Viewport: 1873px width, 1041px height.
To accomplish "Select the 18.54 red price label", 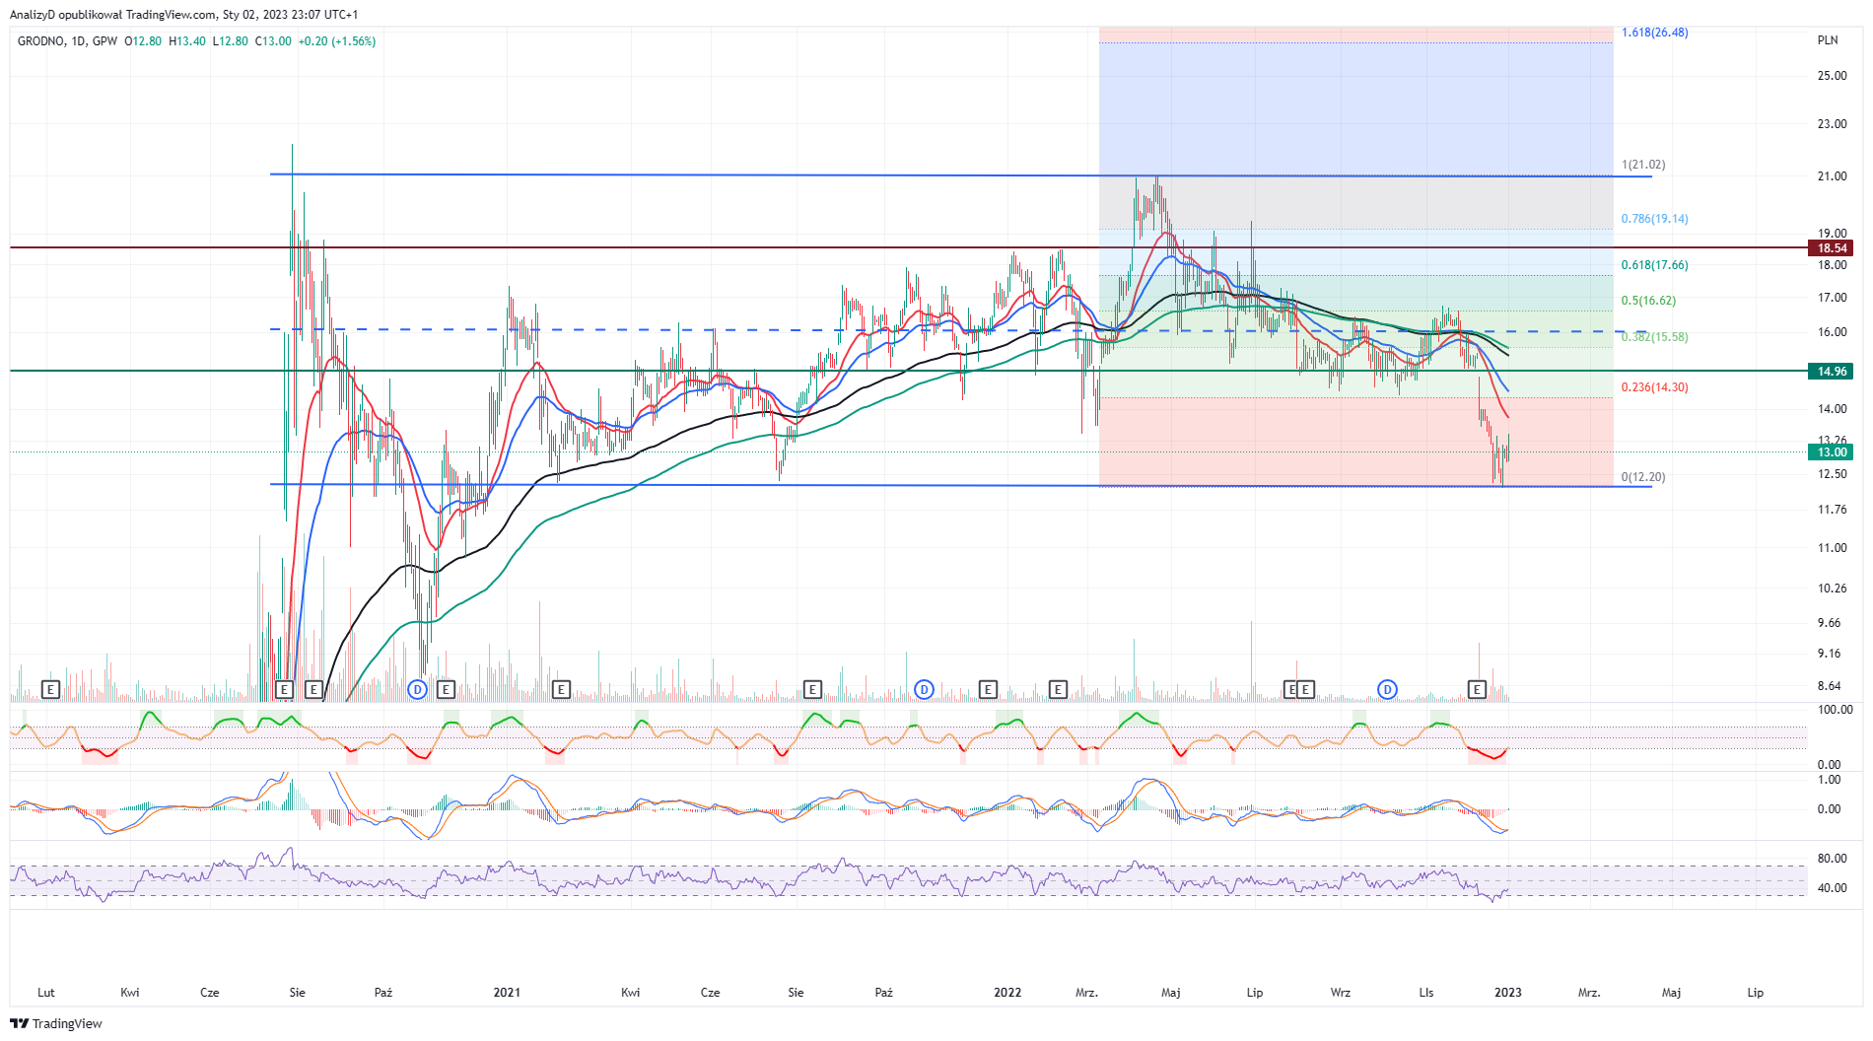I will click(x=1832, y=248).
